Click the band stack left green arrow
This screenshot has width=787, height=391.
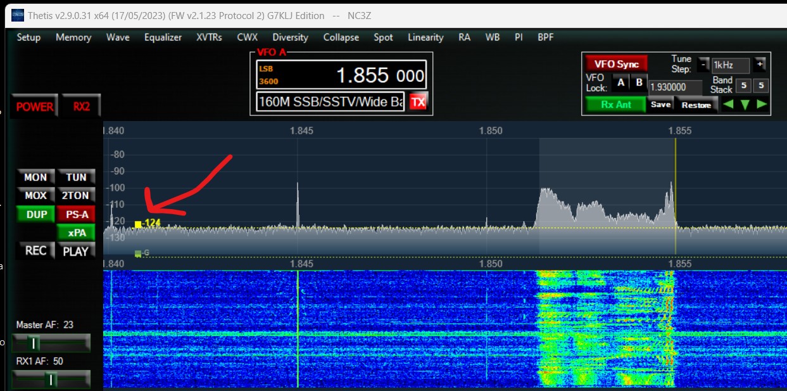point(727,105)
